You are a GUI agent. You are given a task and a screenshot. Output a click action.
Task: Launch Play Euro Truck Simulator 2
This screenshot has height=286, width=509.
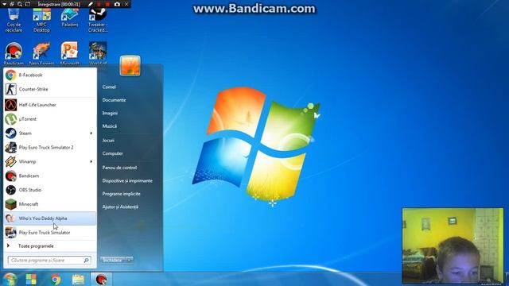[50, 148]
